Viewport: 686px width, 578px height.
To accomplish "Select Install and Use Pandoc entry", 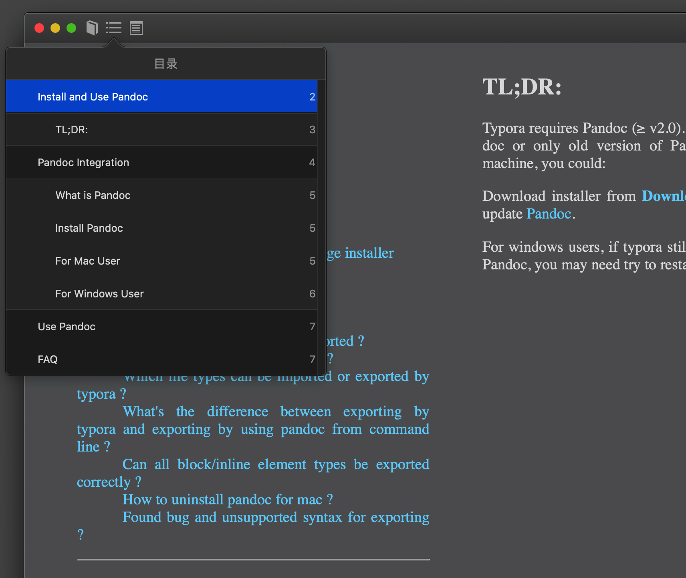I will point(162,96).
